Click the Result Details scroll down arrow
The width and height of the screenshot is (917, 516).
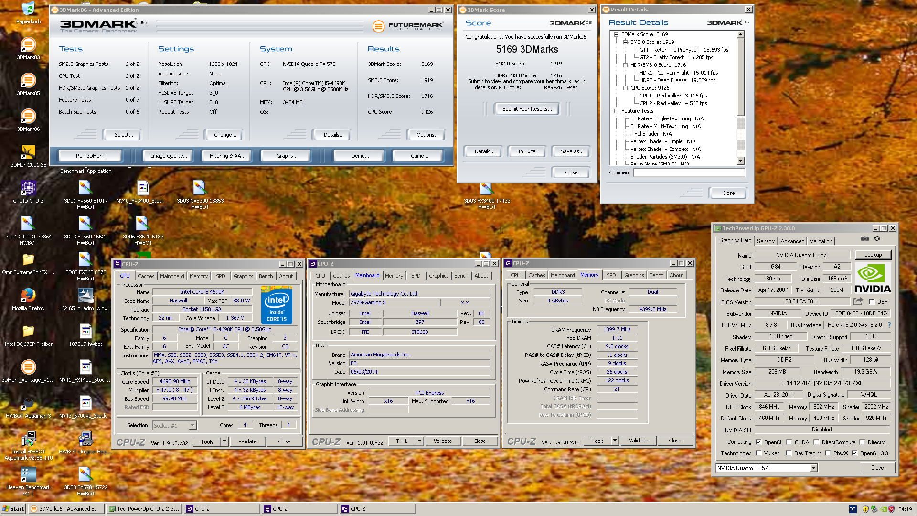(x=740, y=161)
